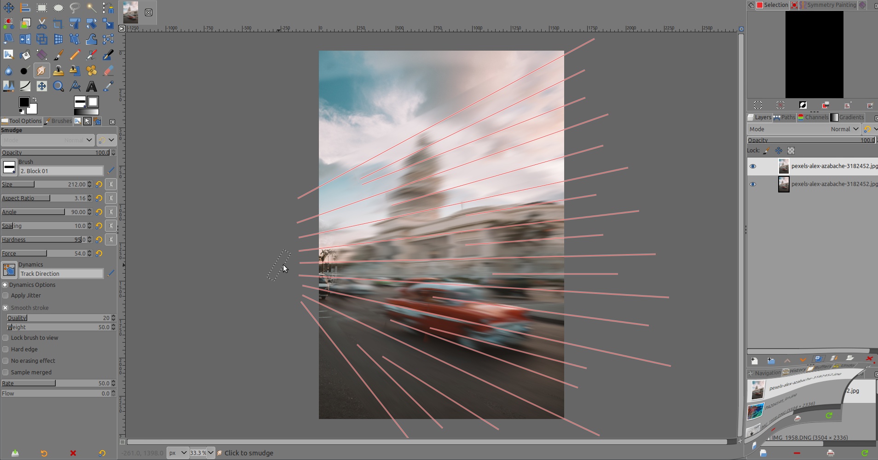Switch to the Paths tab

click(785, 117)
